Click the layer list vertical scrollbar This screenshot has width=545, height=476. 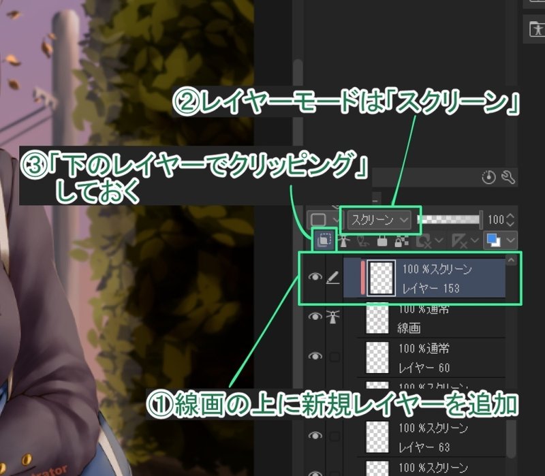coord(510,439)
